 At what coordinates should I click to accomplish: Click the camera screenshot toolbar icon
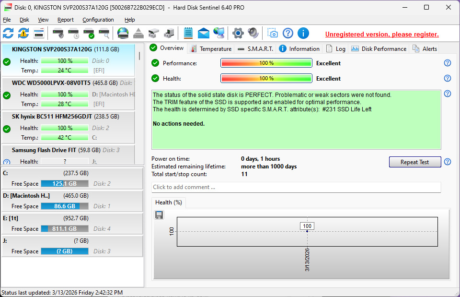point(273,33)
